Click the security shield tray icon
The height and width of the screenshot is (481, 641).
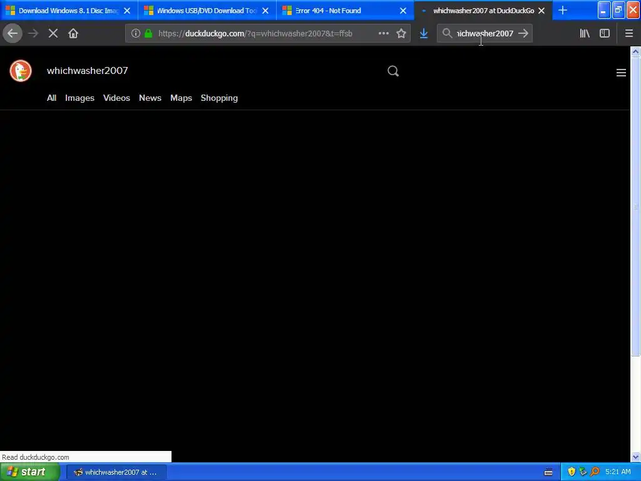pos(572,472)
